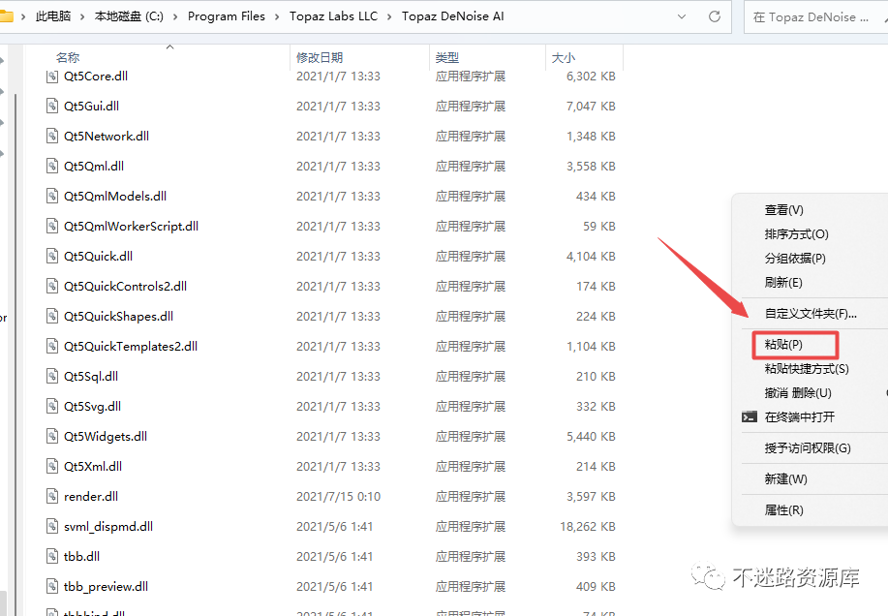Choose 撤消 删除(U) from the menu
Screen dimensions: 888x616
[798, 393]
